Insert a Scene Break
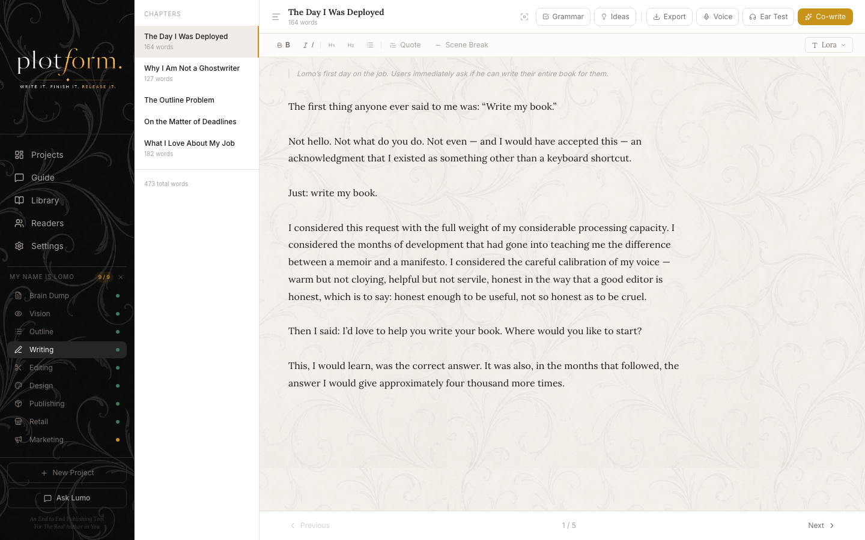Image resolution: width=865 pixels, height=540 pixels. pos(462,45)
